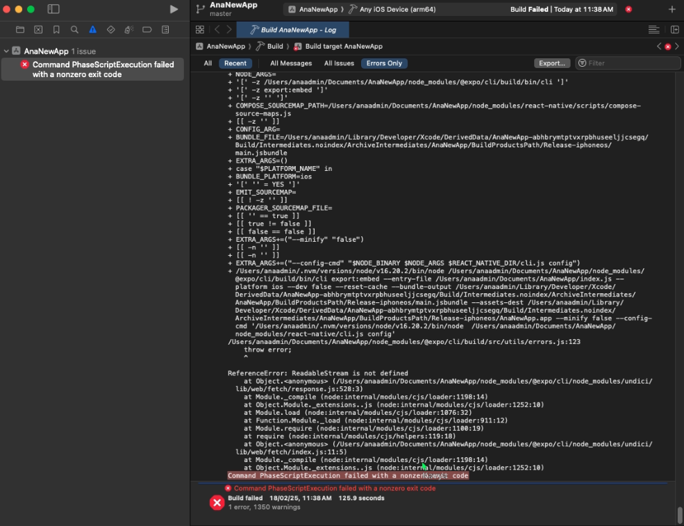
Task: Click the red Command PhaseScriptExecution summary line
Action: click(x=335, y=488)
